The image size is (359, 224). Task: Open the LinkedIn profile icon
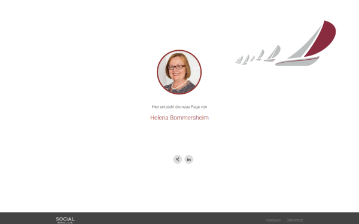[x=189, y=159]
